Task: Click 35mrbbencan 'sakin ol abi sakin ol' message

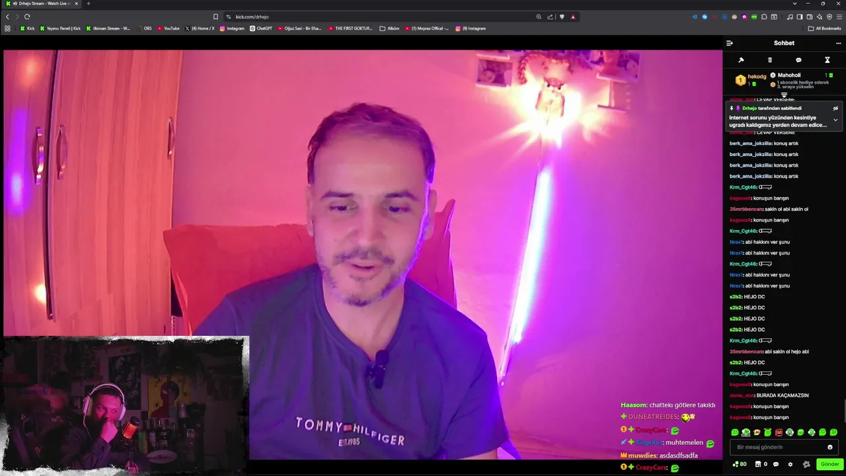Action: point(769,209)
